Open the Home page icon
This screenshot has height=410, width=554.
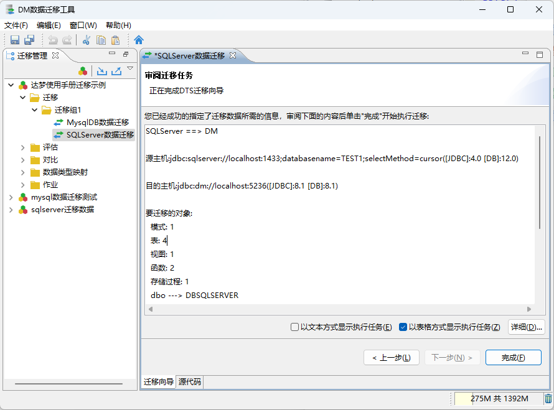point(139,40)
